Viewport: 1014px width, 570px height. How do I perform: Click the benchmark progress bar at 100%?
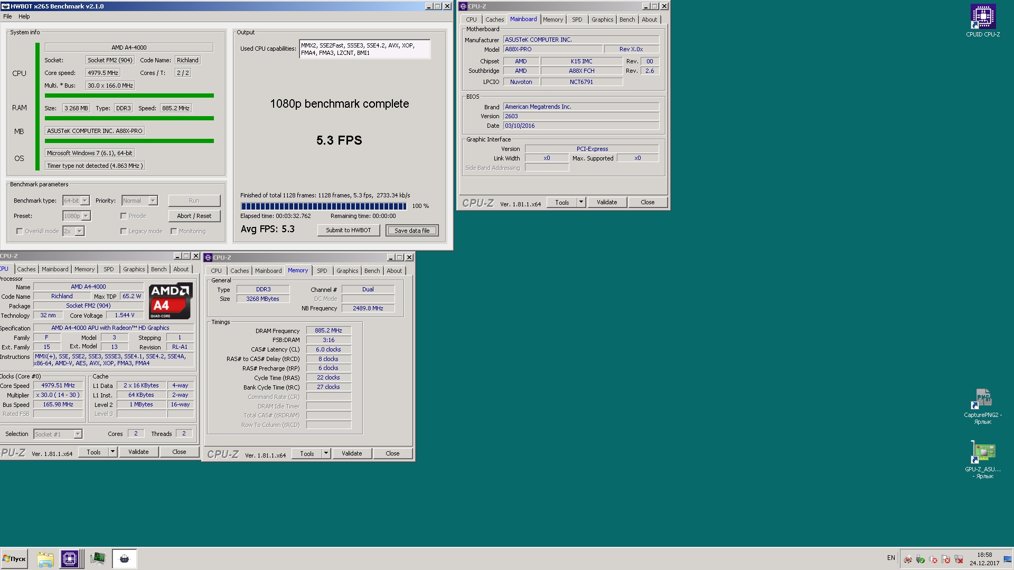click(323, 206)
